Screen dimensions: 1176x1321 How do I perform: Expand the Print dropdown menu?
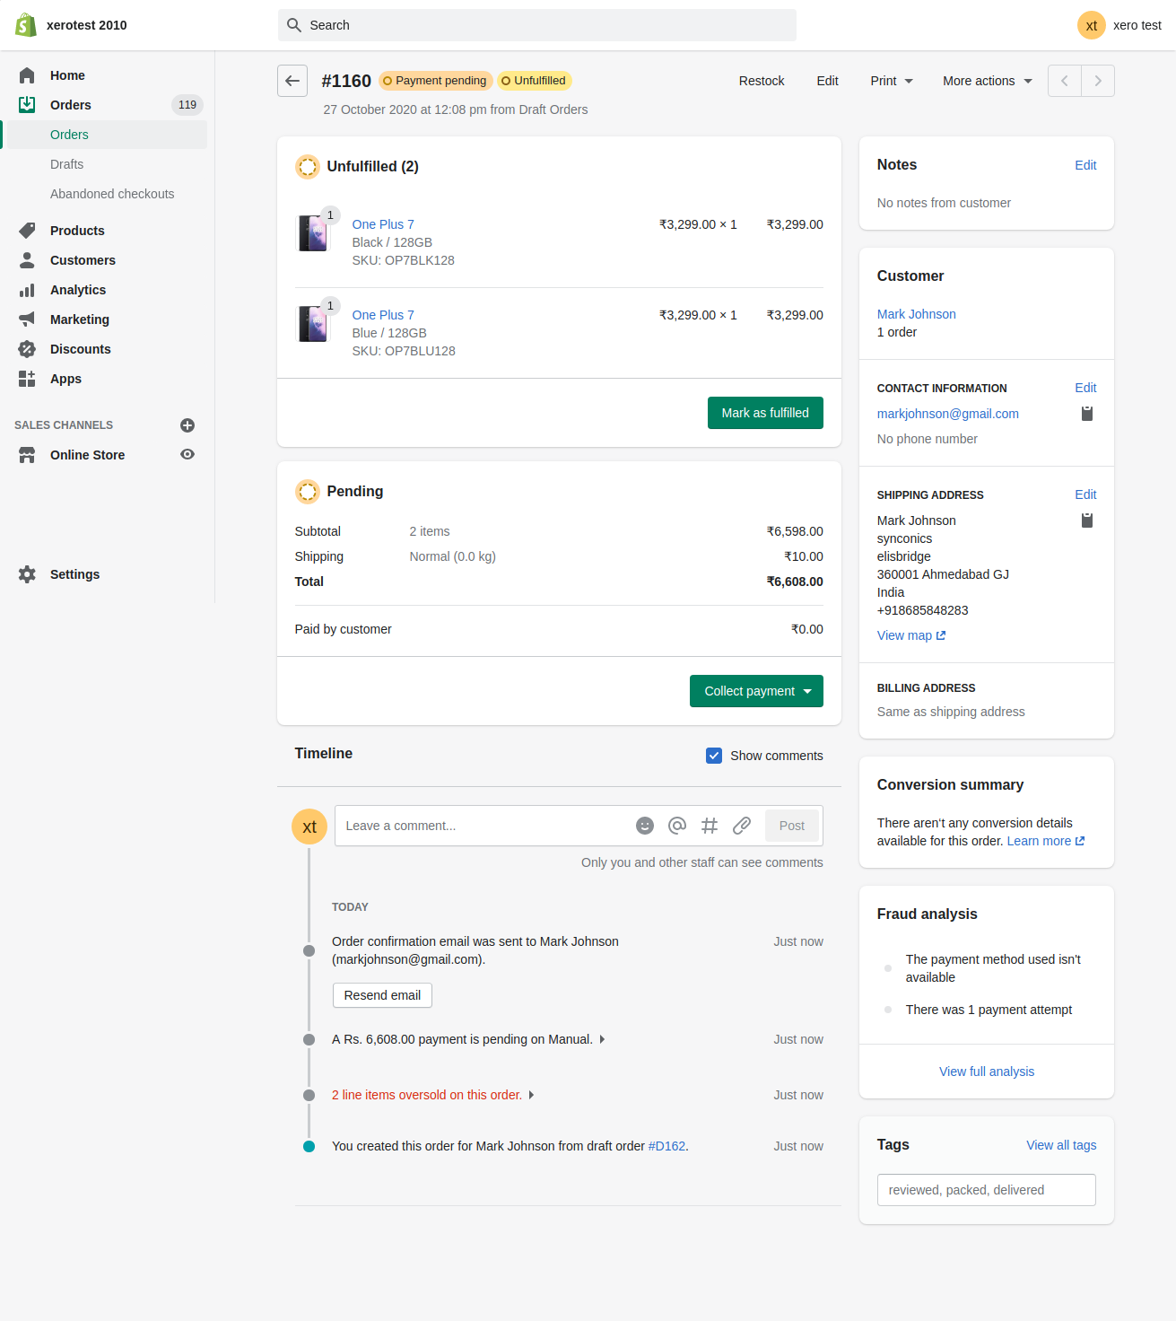891,81
